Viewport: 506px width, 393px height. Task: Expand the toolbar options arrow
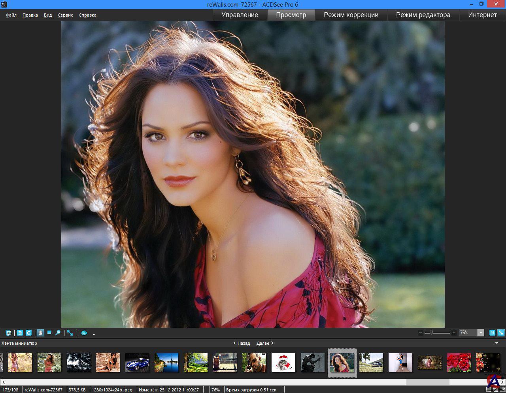94,334
